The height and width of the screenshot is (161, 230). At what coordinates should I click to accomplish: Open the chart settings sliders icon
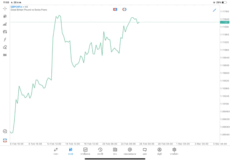click(5, 32)
